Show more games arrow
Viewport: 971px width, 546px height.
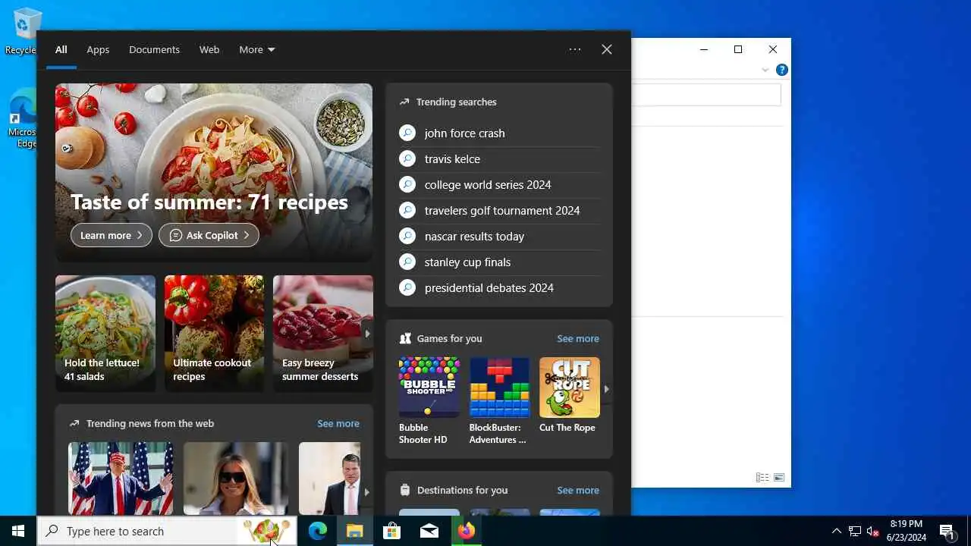point(606,389)
